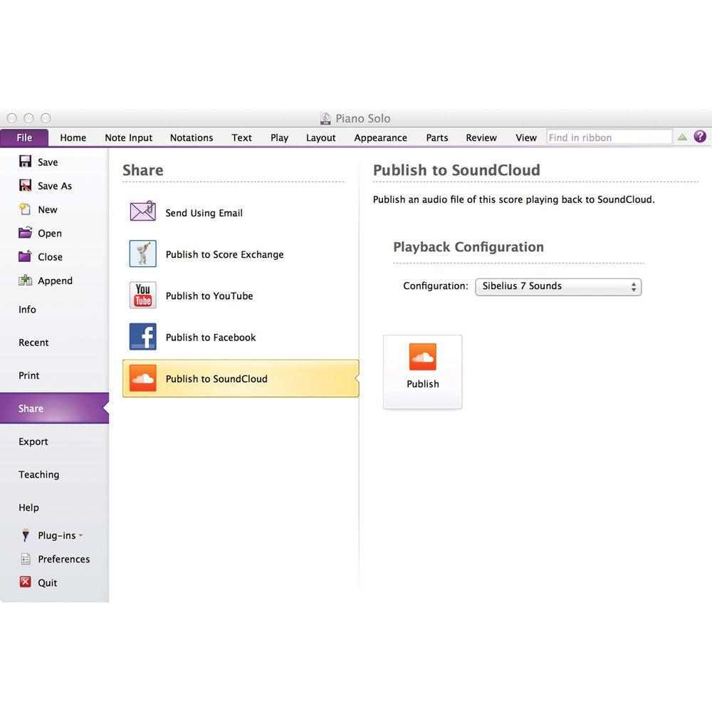Click the Send Using Email envelope icon

pyautogui.click(x=142, y=212)
